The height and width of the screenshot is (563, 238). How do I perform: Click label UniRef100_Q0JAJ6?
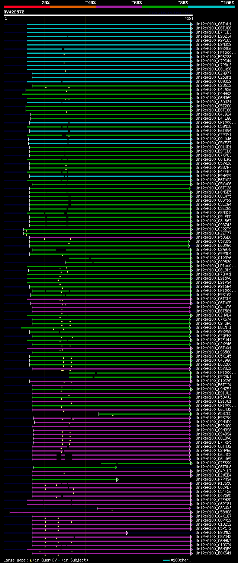(x=213, y=139)
